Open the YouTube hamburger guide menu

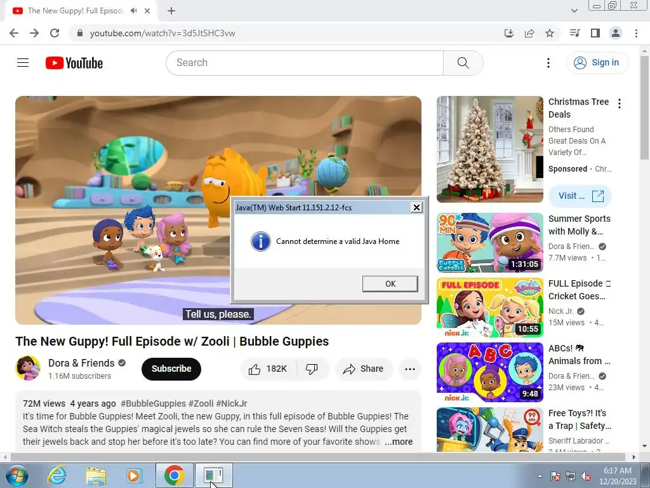pos(23,63)
